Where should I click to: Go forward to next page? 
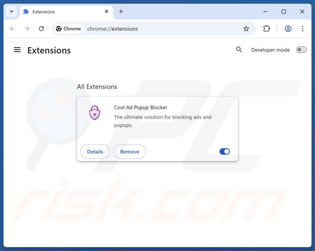point(27,29)
